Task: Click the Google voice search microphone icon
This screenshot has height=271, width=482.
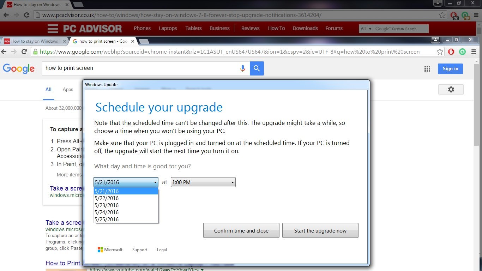Action: (x=243, y=68)
